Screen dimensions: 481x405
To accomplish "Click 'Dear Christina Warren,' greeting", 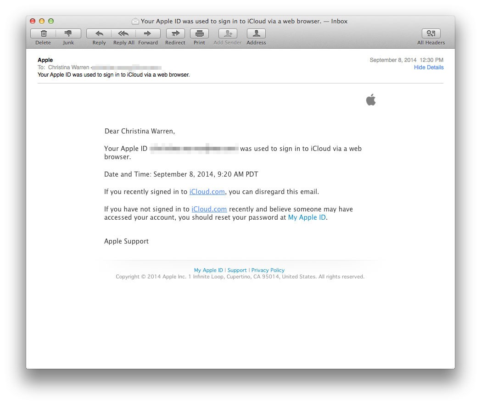I will 140,131.
